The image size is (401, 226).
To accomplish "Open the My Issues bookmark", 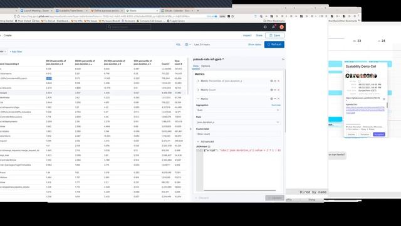I will coord(90,21).
